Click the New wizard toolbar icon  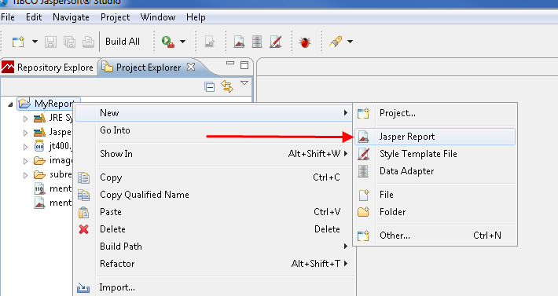18,42
